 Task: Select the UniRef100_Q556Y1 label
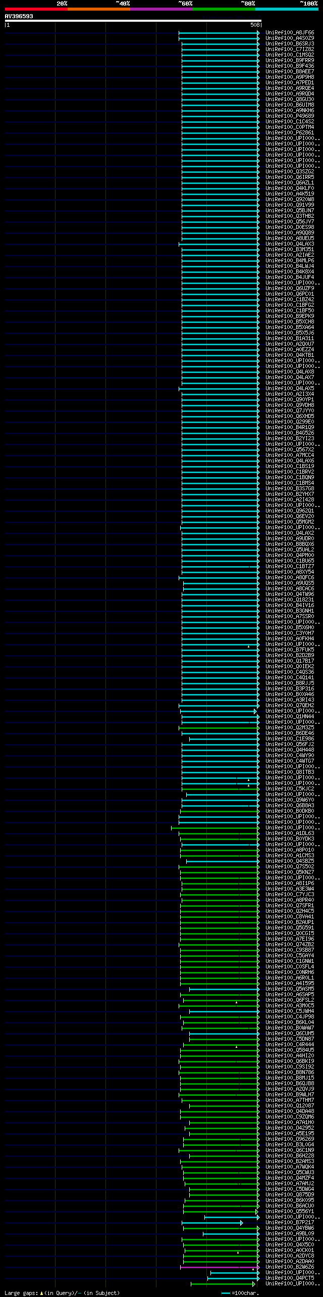click(x=290, y=1212)
